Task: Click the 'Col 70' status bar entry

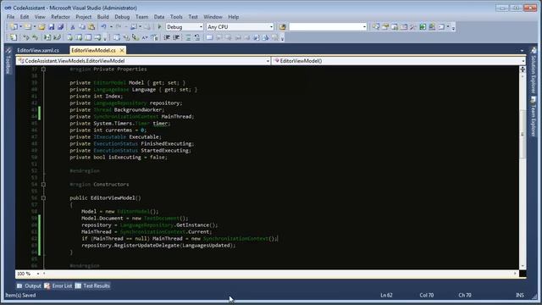Action: pos(427,295)
